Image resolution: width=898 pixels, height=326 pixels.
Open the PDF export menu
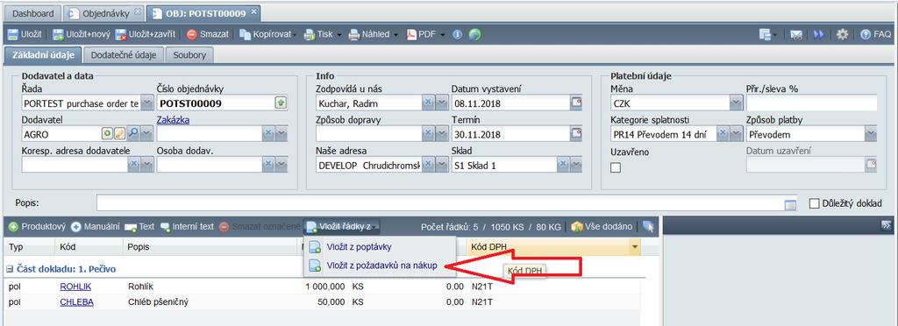425,34
